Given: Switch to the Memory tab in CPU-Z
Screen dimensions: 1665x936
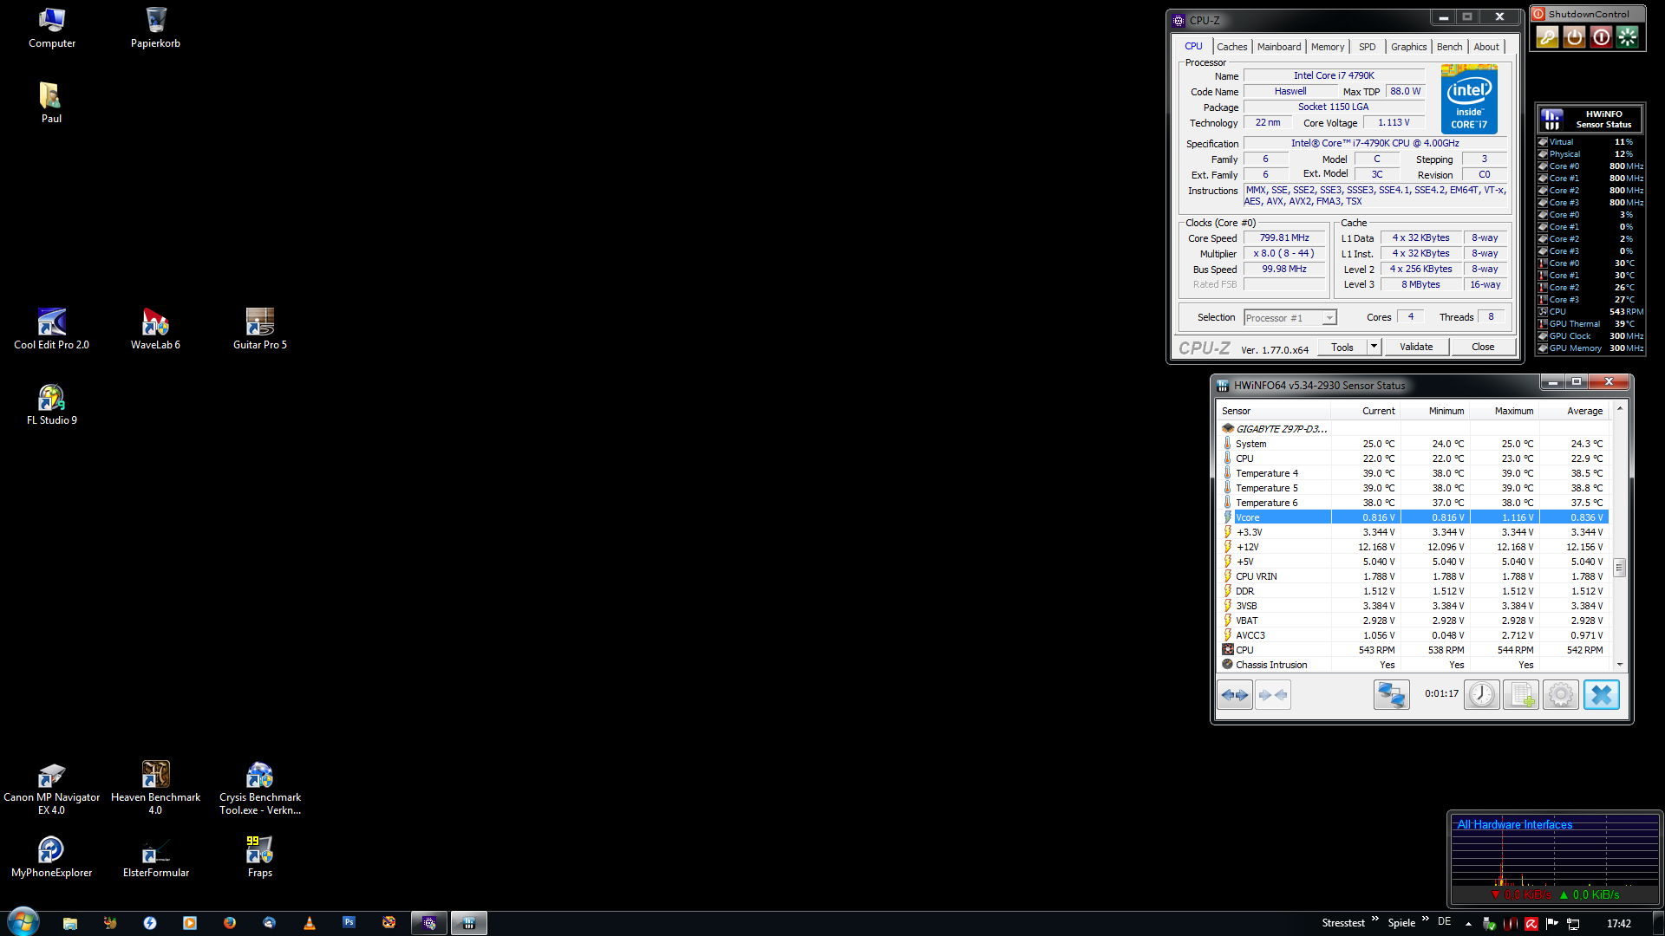Looking at the screenshot, I should pos(1327,47).
